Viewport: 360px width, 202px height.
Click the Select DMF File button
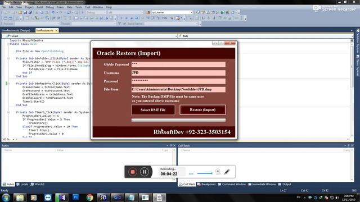[153, 110]
